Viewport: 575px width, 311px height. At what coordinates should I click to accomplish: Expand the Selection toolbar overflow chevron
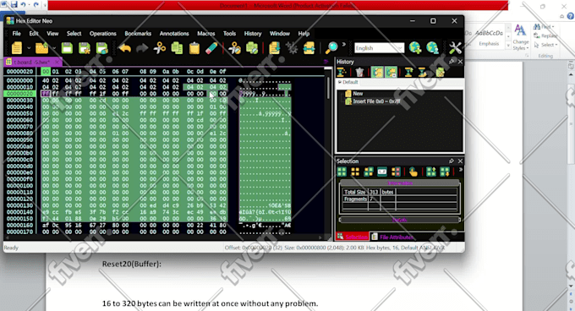click(x=461, y=170)
